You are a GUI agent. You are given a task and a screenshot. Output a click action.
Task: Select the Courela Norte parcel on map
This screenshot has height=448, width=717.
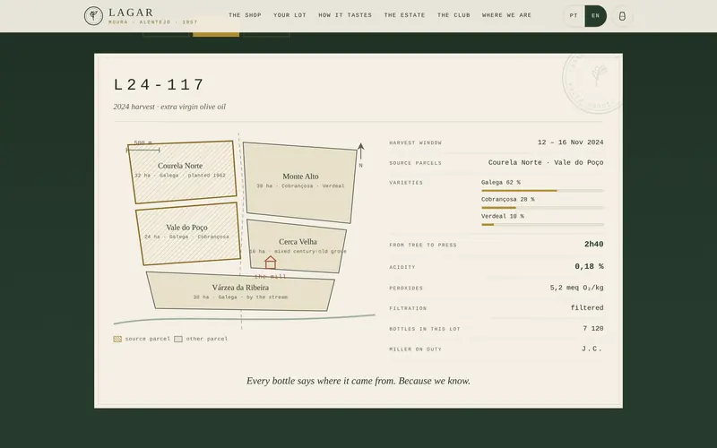(x=182, y=172)
